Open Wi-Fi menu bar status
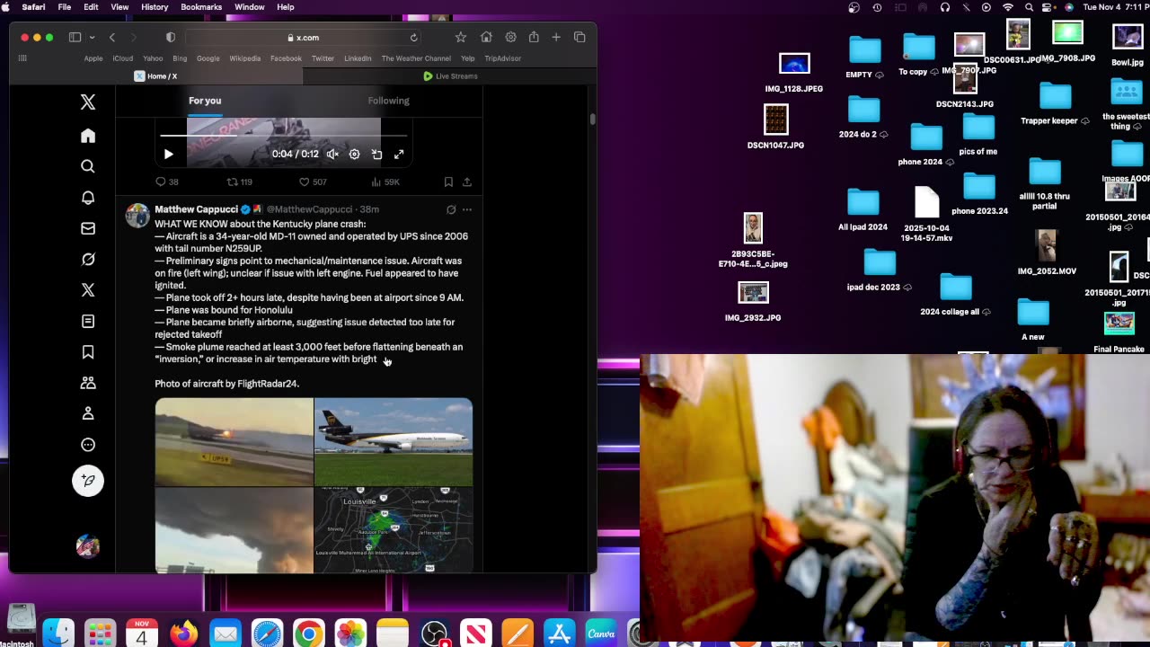This screenshot has width=1150, height=647. coord(1007,7)
